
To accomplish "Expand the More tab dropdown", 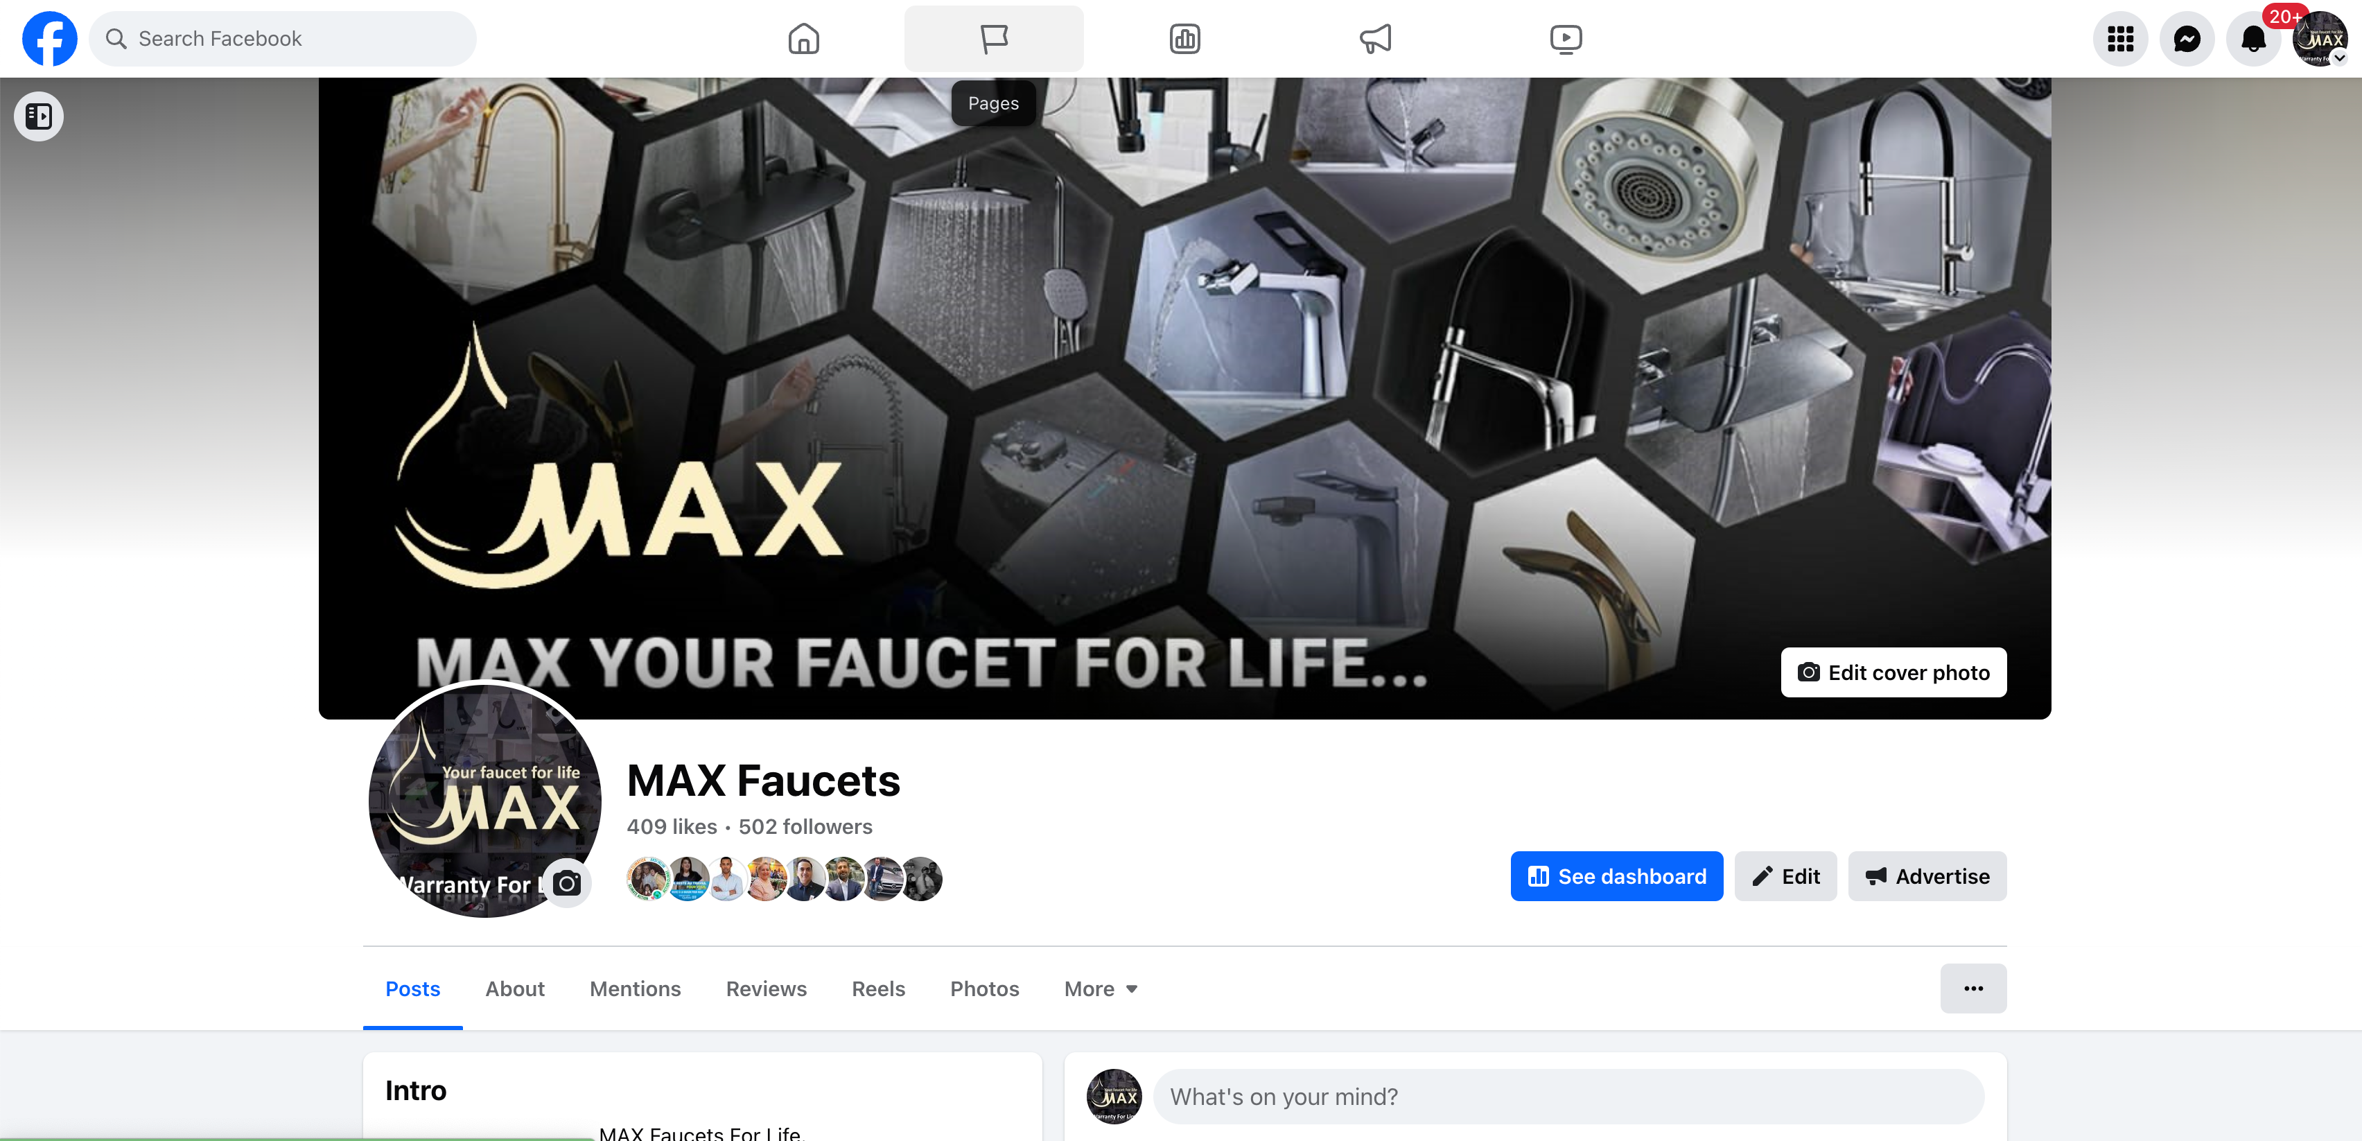I will pyautogui.click(x=1101, y=988).
